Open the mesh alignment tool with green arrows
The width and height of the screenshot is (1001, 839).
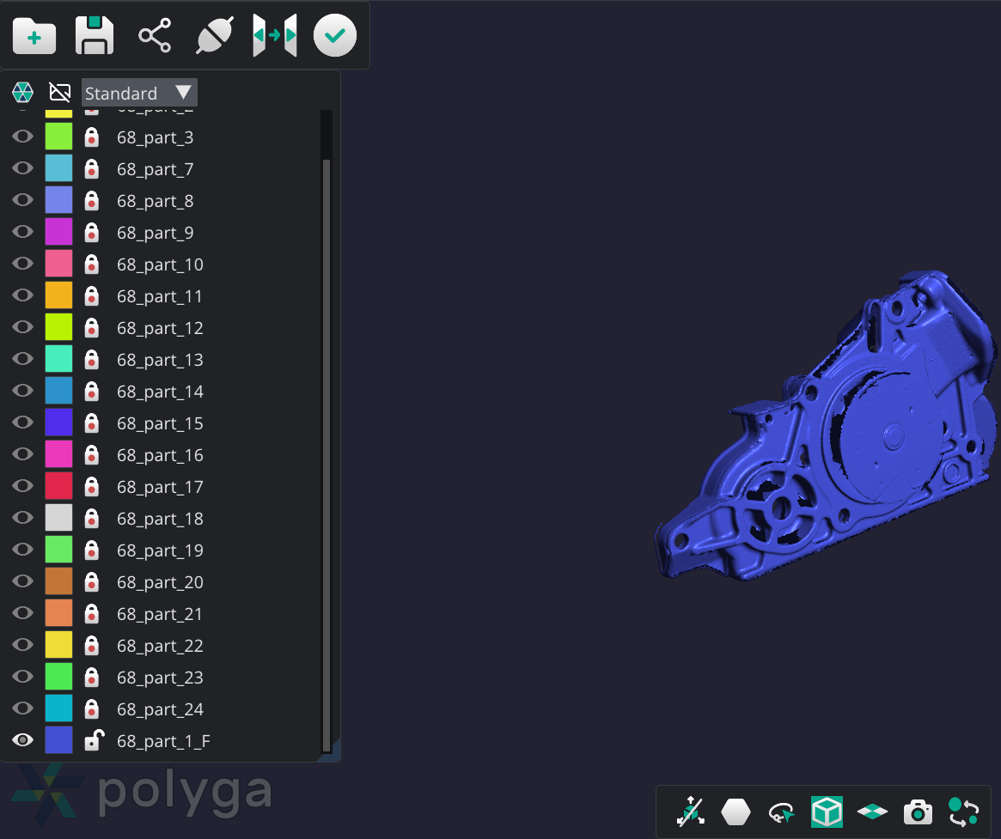click(274, 35)
